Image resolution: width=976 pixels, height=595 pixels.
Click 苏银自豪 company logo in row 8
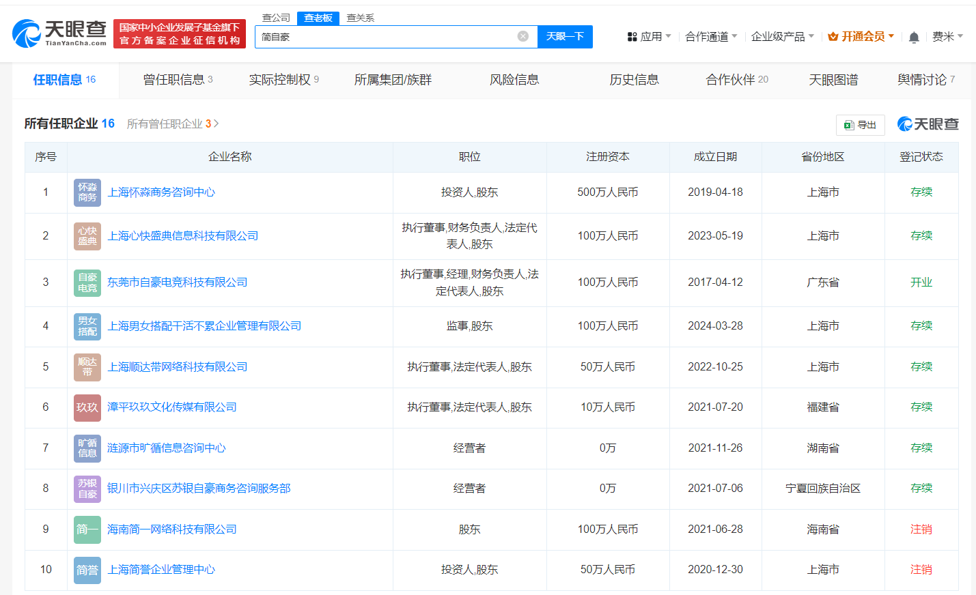click(x=87, y=489)
